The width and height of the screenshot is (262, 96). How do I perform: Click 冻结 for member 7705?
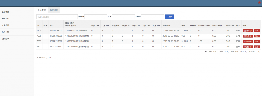(x=257, y=31)
